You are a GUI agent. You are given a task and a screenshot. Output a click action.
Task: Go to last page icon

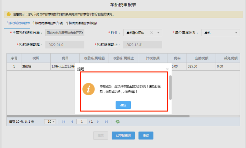tap(106, 122)
